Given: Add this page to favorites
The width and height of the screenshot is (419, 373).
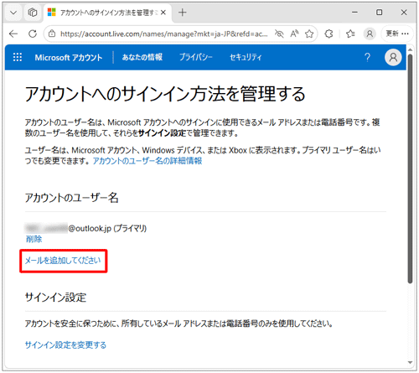Looking at the screenshot, I should pos(309,34).
